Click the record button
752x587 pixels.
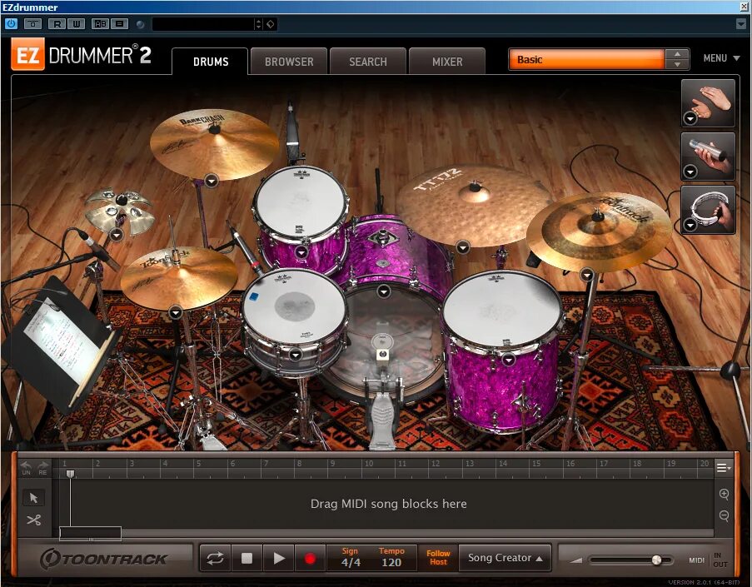pyautogui.click(x=310, y=557)
